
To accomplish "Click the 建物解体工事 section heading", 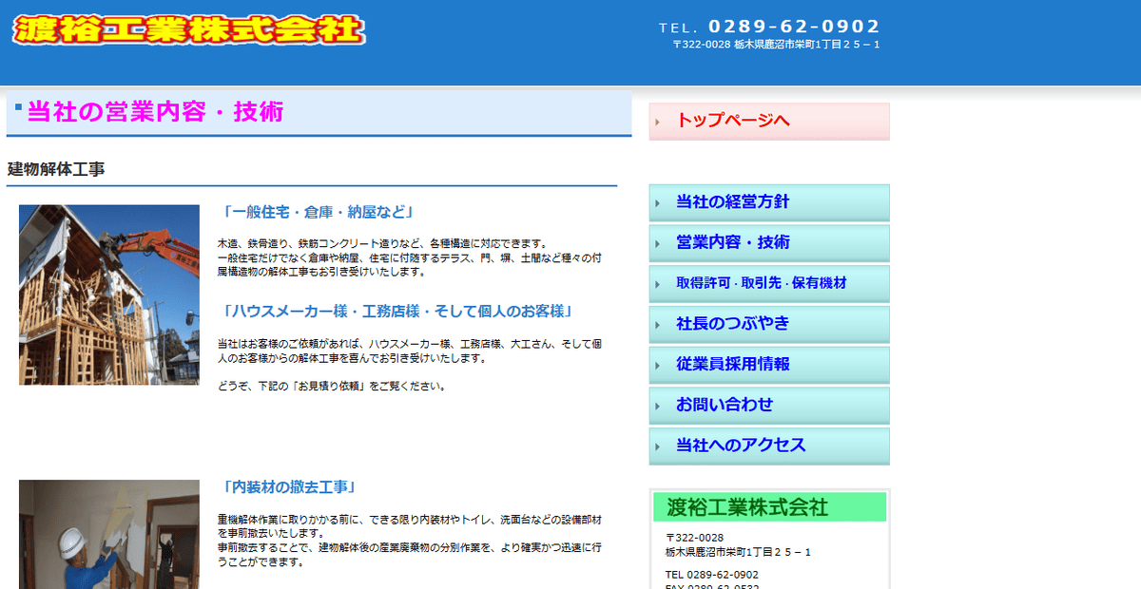I will (57, 171).
